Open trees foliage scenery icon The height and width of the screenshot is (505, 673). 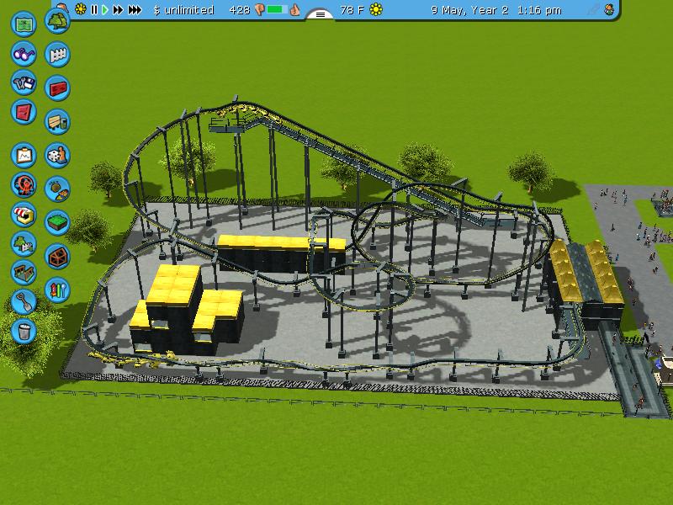[57, 20]
